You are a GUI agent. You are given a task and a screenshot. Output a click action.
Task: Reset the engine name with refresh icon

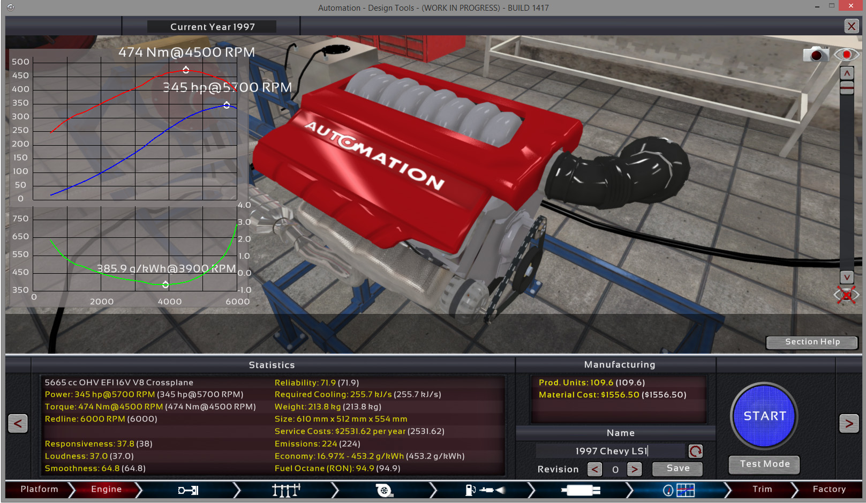click(x=695, y=451)
